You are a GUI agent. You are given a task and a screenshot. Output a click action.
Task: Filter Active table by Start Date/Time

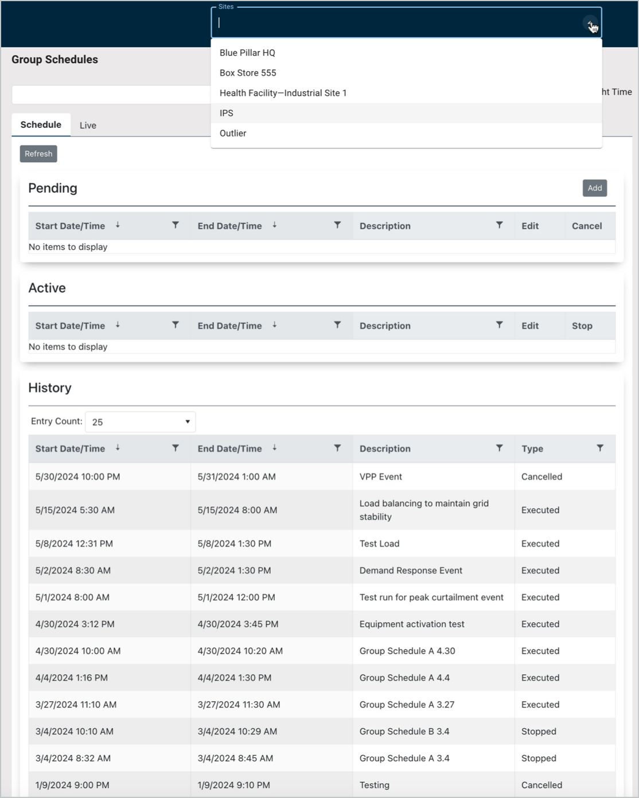pyautogui.click(x=176, y=325)
